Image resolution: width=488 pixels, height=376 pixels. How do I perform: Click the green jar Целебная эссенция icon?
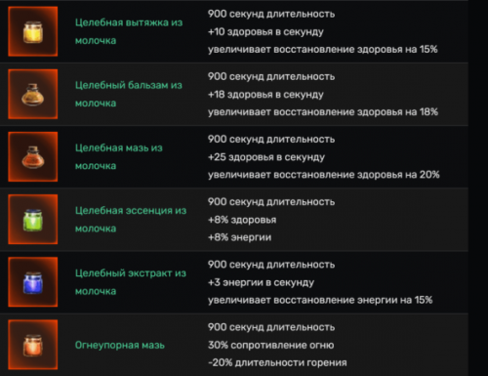click(33, 219)
